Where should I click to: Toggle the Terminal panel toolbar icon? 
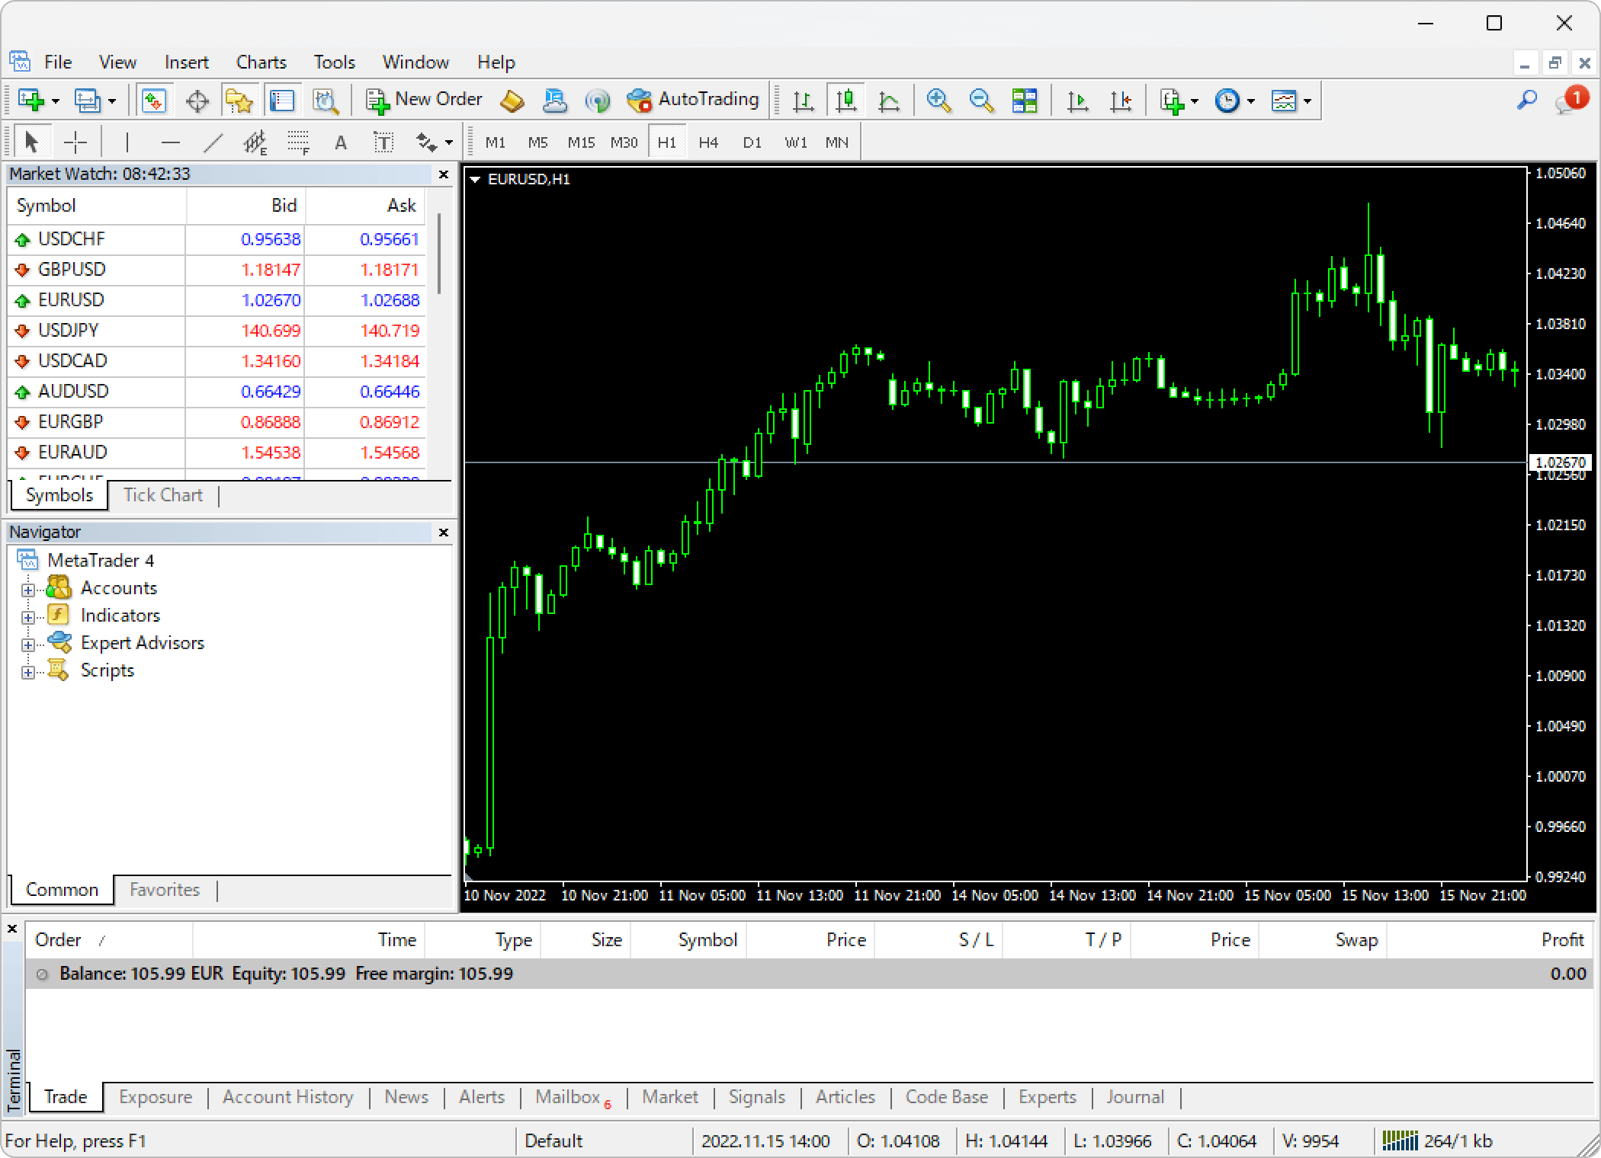(x=282, y=101)
